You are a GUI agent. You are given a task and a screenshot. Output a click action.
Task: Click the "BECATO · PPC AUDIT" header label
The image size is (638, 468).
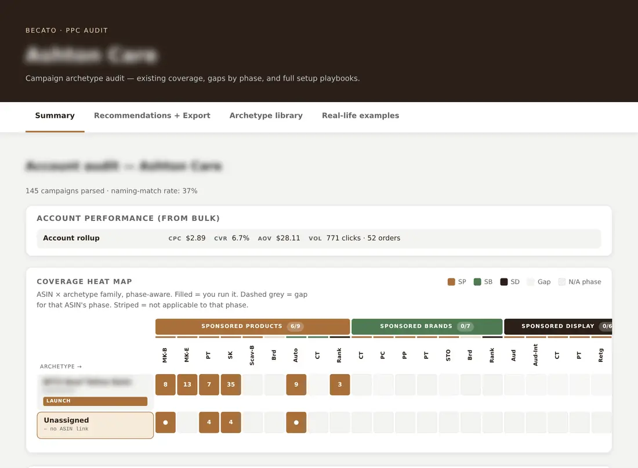pyautogui.click(x=67, y=31)
